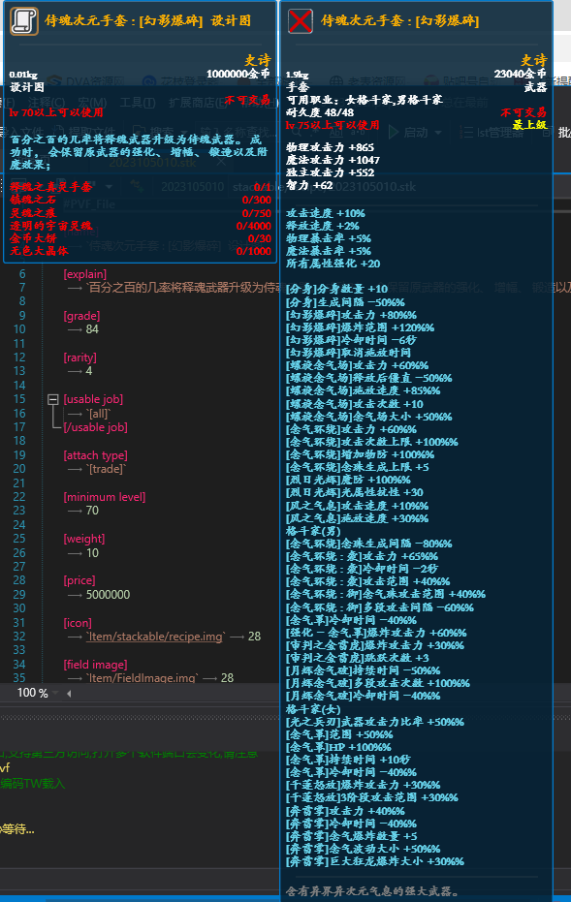Click the price value 5000000
The image size is (571, 902).
108,594
